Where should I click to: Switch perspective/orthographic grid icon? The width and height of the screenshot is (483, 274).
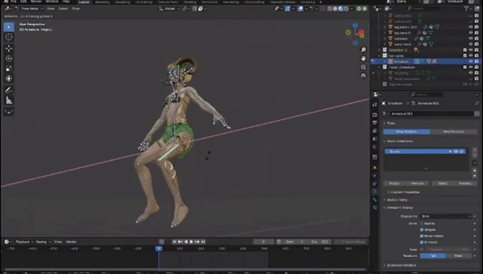click(x=364, y=75)
